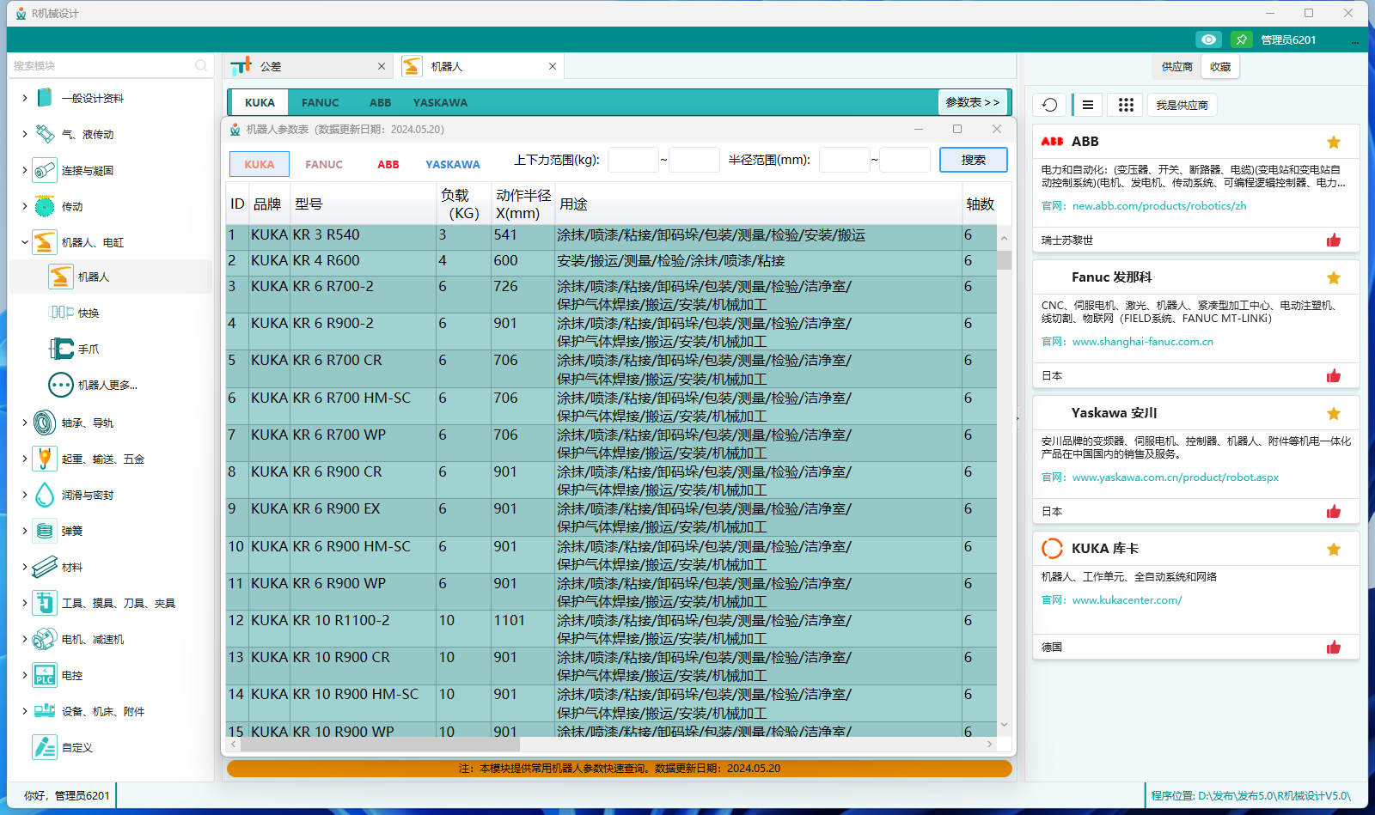This screenshot has width=1375, height=815.
Task: Switch to the 公差 tab
Action: (308, 66)
